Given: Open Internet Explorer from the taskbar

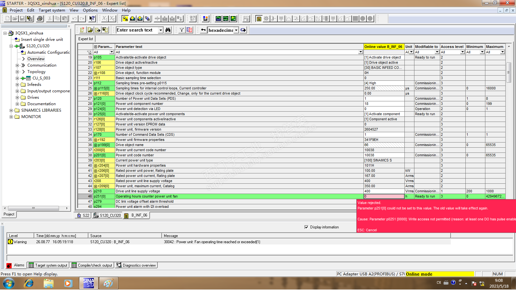Looking at the screenshot, I should tap(29, 283).
